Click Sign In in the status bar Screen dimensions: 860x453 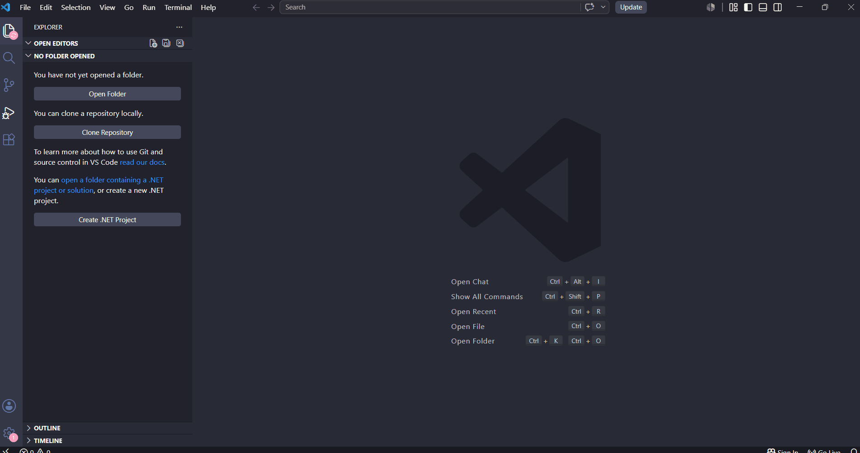coord(783,451)
